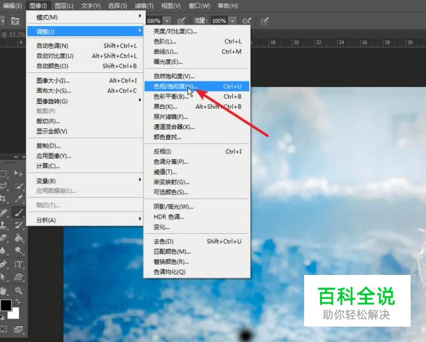Click the opacity 100% value field

point(154,21)
